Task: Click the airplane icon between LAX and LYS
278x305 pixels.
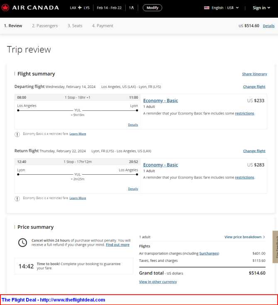Action: coord(80,7)
